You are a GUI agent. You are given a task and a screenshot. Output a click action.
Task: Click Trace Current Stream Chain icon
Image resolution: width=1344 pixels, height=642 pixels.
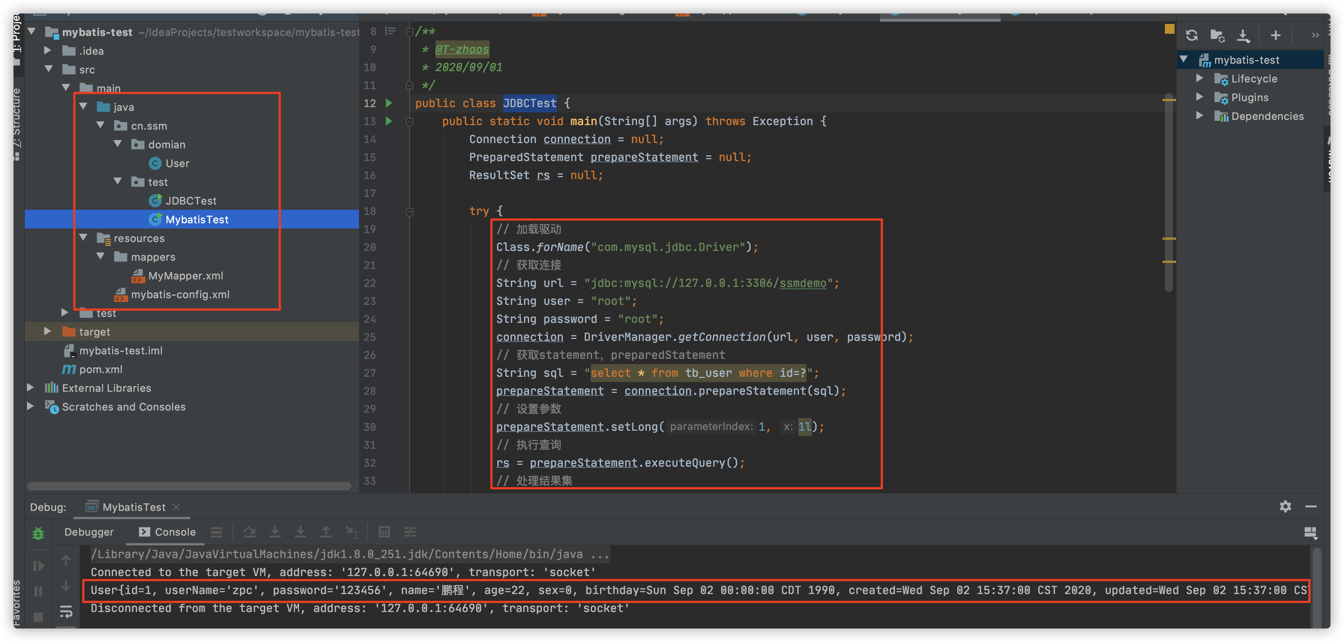click(410, 532)
